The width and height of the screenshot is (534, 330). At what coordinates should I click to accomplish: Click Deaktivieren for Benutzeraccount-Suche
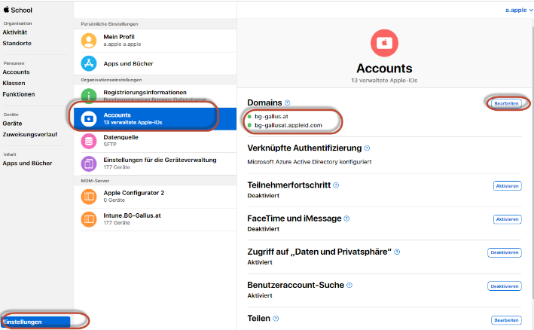tap(505, 286)
